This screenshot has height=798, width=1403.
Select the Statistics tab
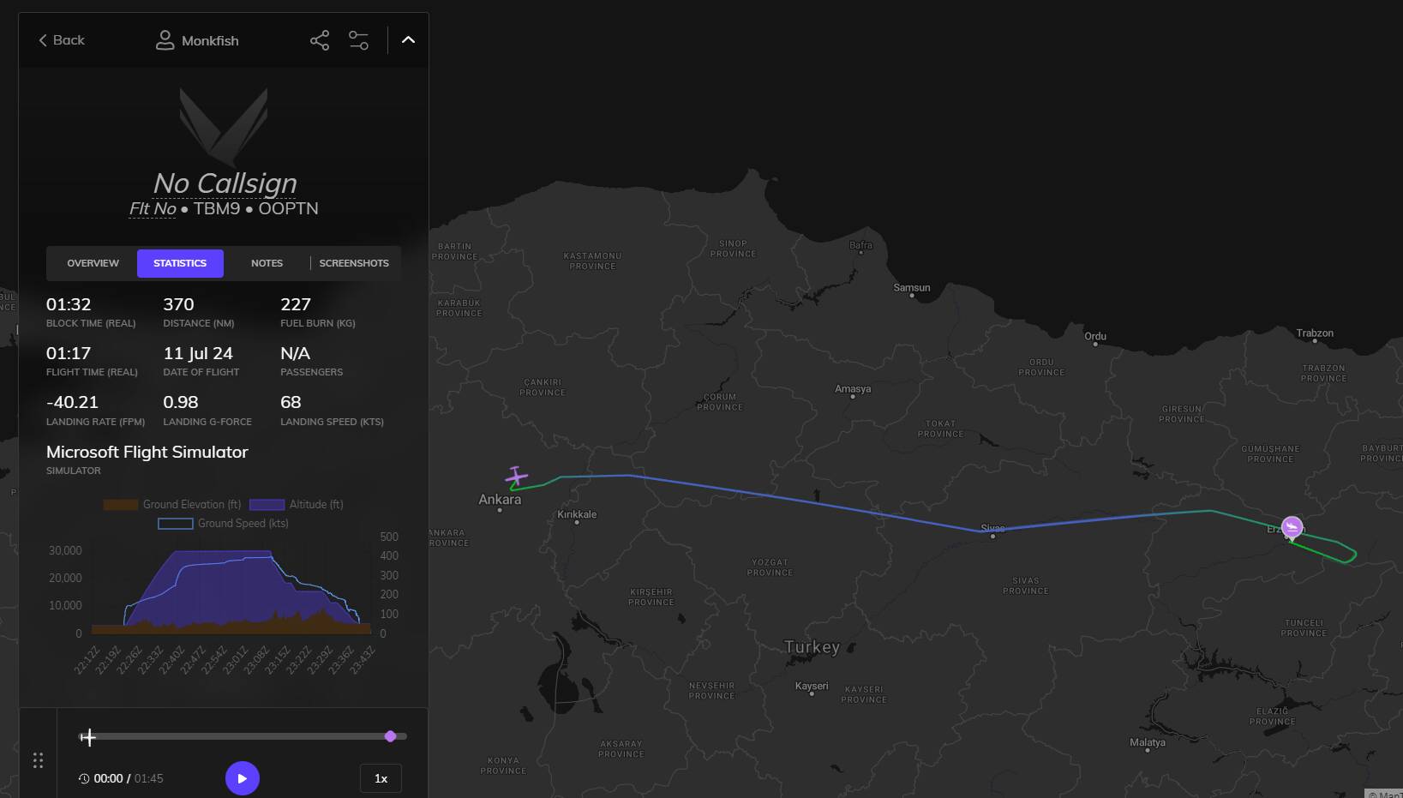[x=180, y=263]
